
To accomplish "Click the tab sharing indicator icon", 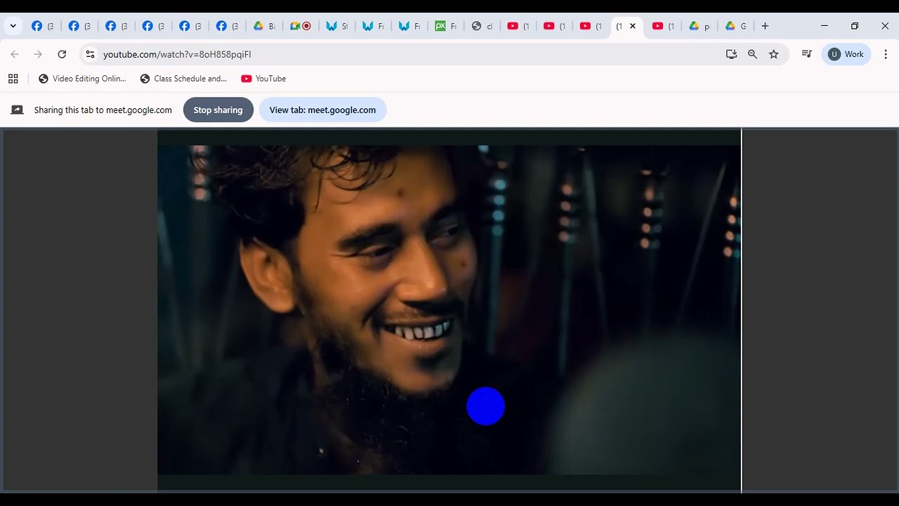I will (18, 110).
